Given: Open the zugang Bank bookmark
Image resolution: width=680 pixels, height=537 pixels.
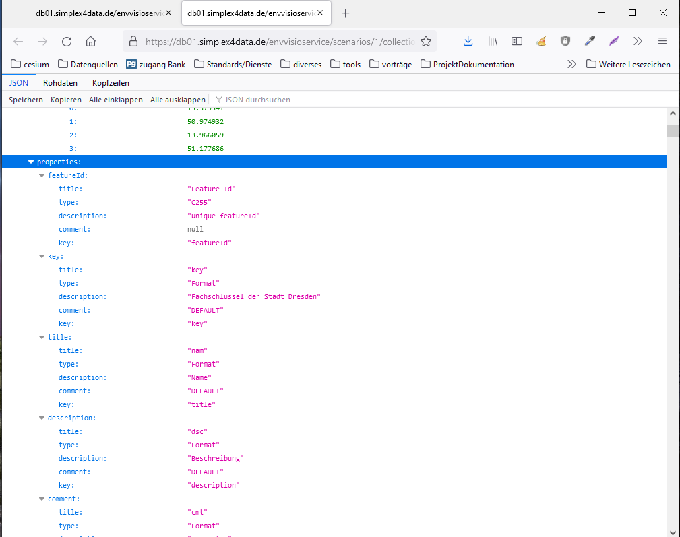Looking at the screenshot, I should tap(156, 65).
